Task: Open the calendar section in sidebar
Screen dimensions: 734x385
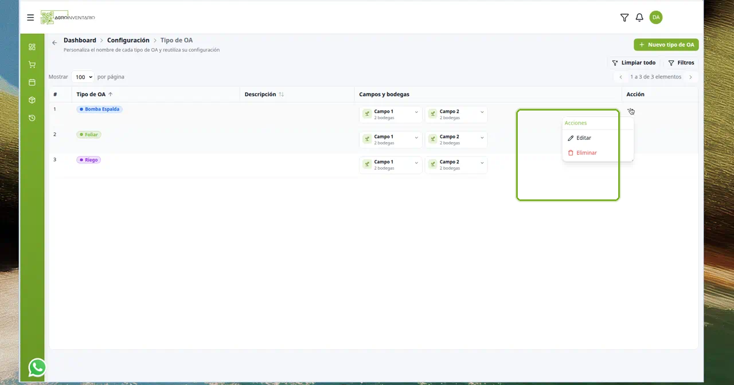Action: [x=32, y=82]
